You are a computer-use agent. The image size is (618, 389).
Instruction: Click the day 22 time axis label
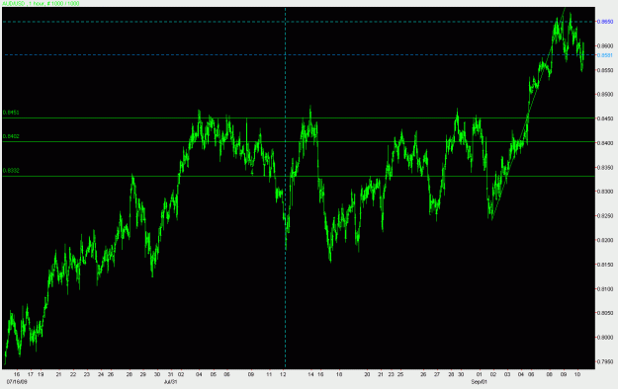(73, 374)
